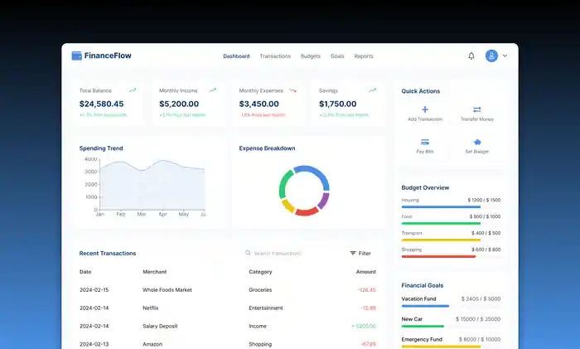The height and width of the screenshot is (349, 580).
Task: Click the yellow segment of expense donut
Action: tap(288, 206)
